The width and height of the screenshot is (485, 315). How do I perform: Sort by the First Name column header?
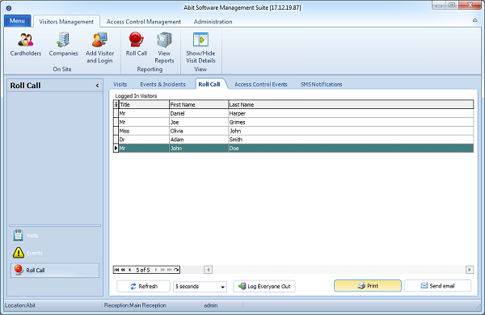[199, 104]
